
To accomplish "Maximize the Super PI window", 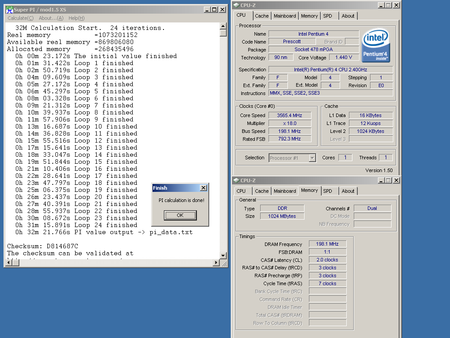I will click(x=214, y=10).
